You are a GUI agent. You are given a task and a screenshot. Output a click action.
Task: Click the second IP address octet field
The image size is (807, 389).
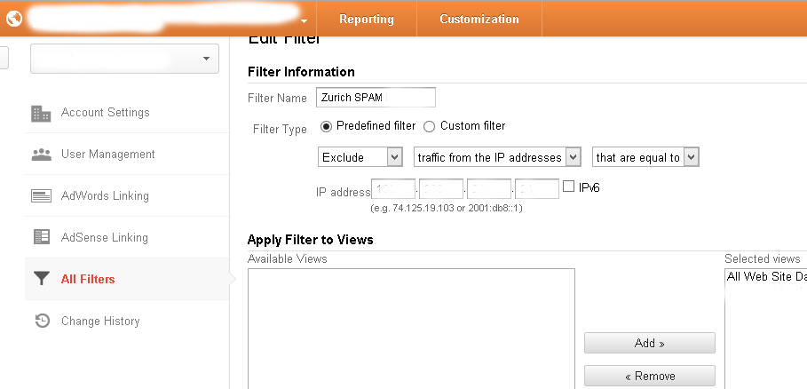coord(441,189)
